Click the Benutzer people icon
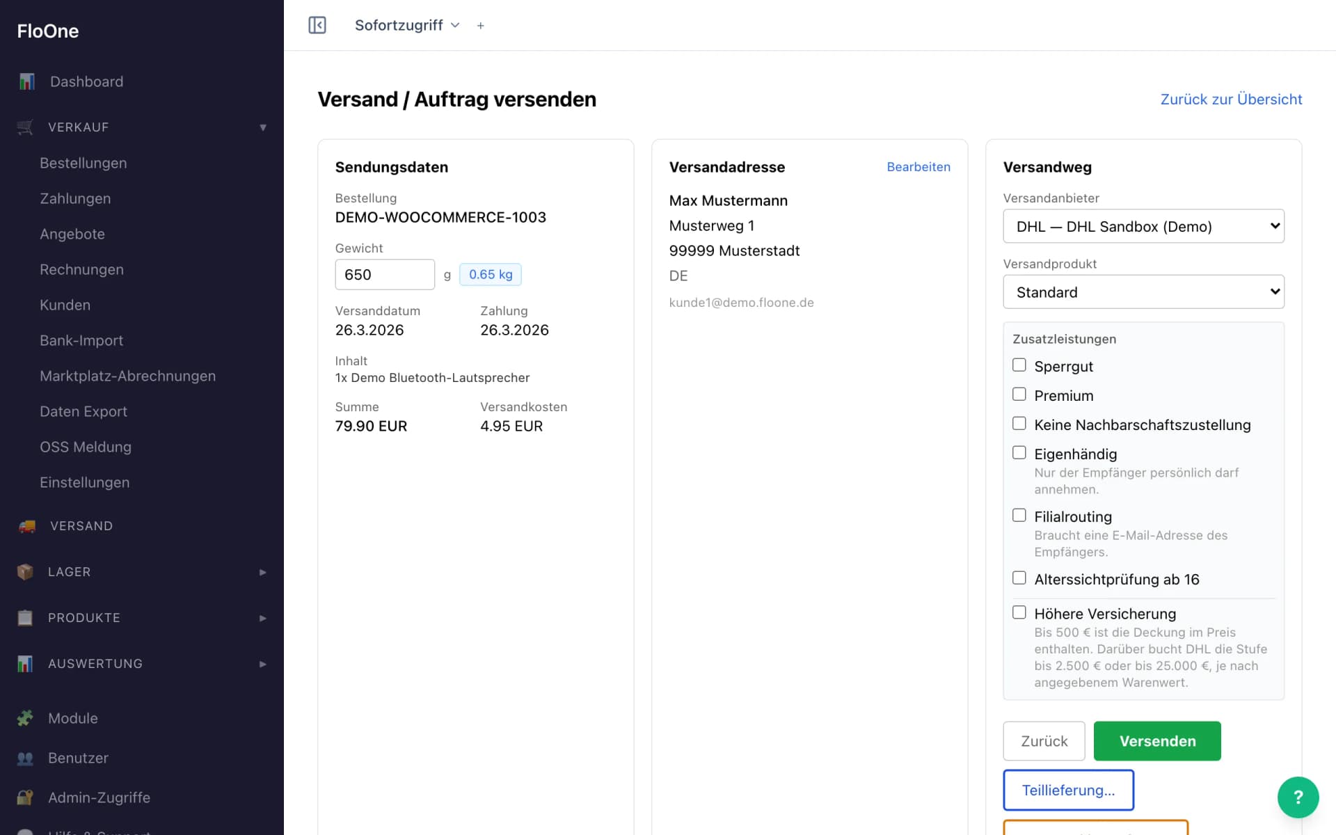 pyautogui.click(x=25, y=758)
